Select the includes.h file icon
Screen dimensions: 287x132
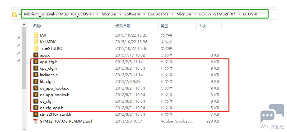36,75
